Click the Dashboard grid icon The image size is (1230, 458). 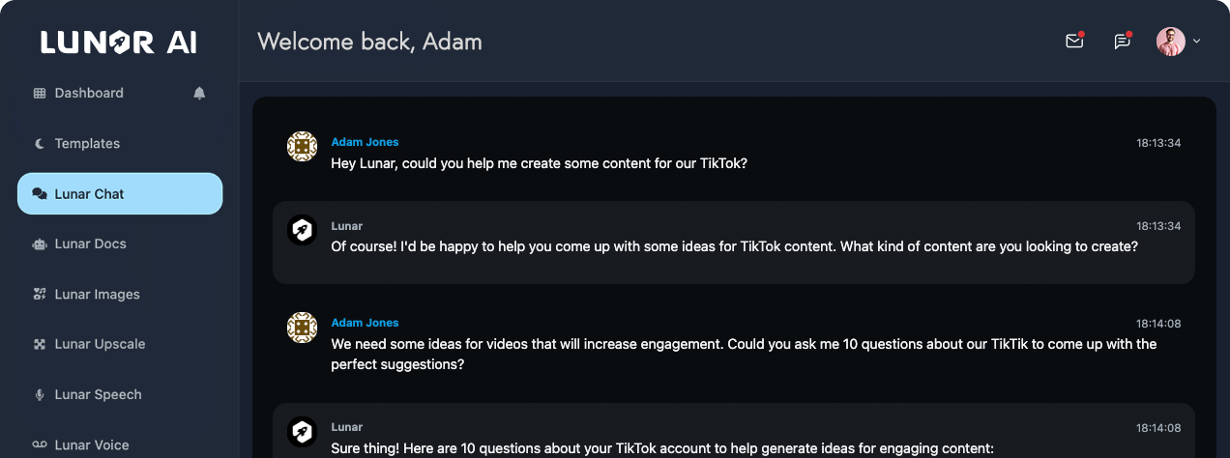(x=40, y=94)
